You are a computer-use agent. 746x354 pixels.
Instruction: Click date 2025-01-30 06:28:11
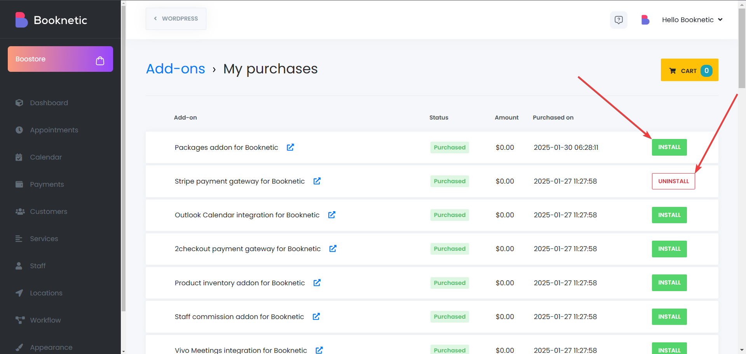click(x=566, y=147)
